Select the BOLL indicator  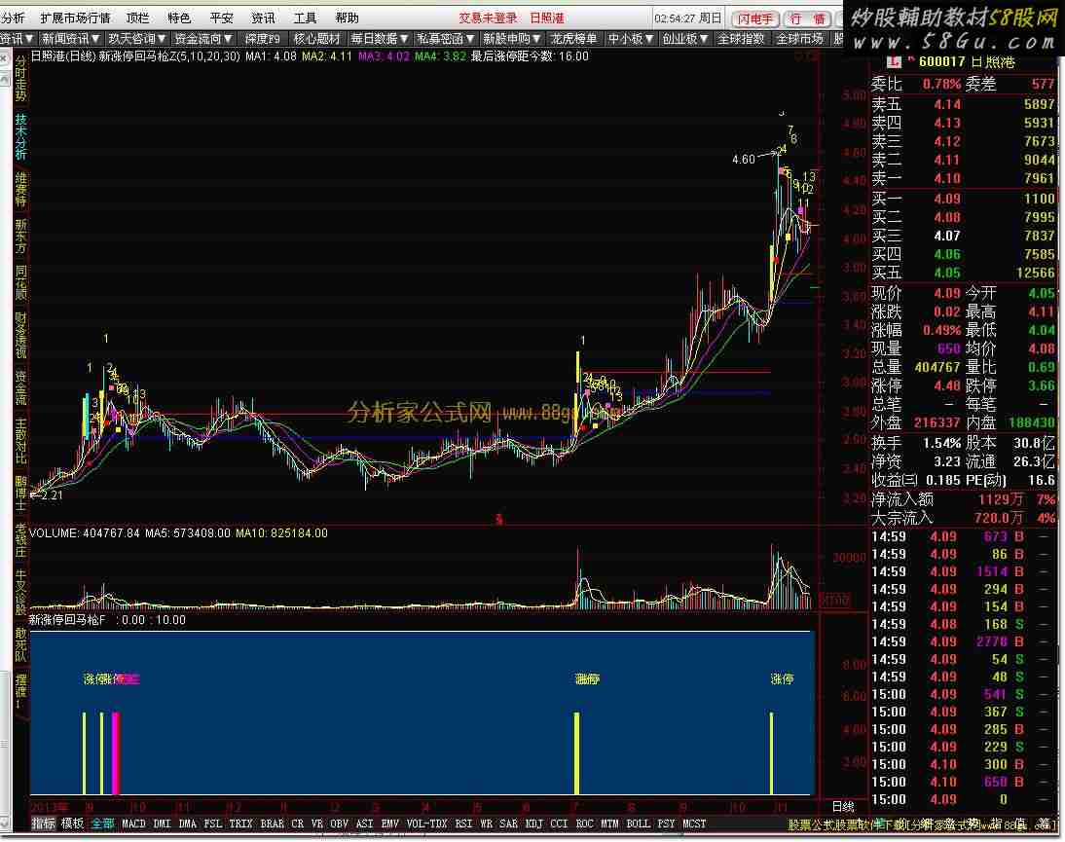pyautogui.click(x=638, y=824)
